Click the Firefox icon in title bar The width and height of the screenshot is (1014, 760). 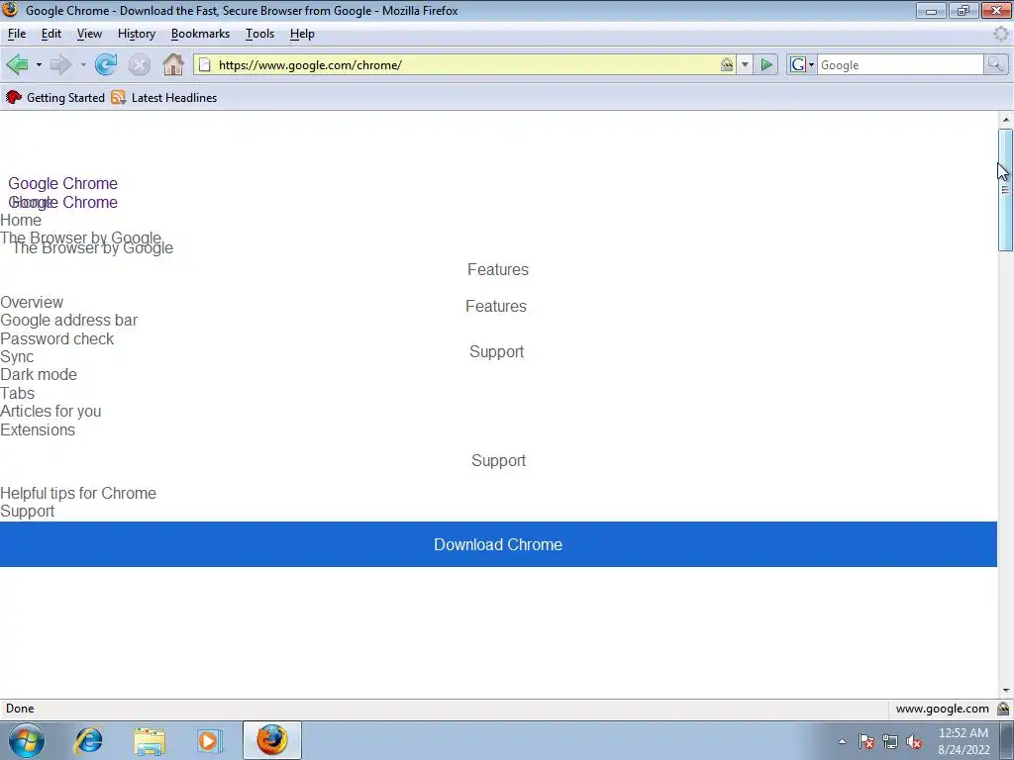pos(10,10)
